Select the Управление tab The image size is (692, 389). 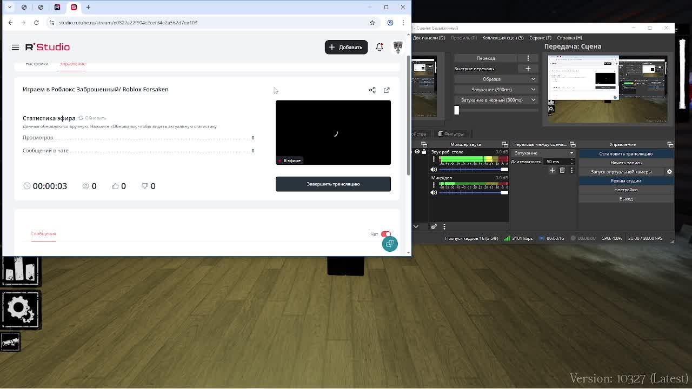[72, 64]
